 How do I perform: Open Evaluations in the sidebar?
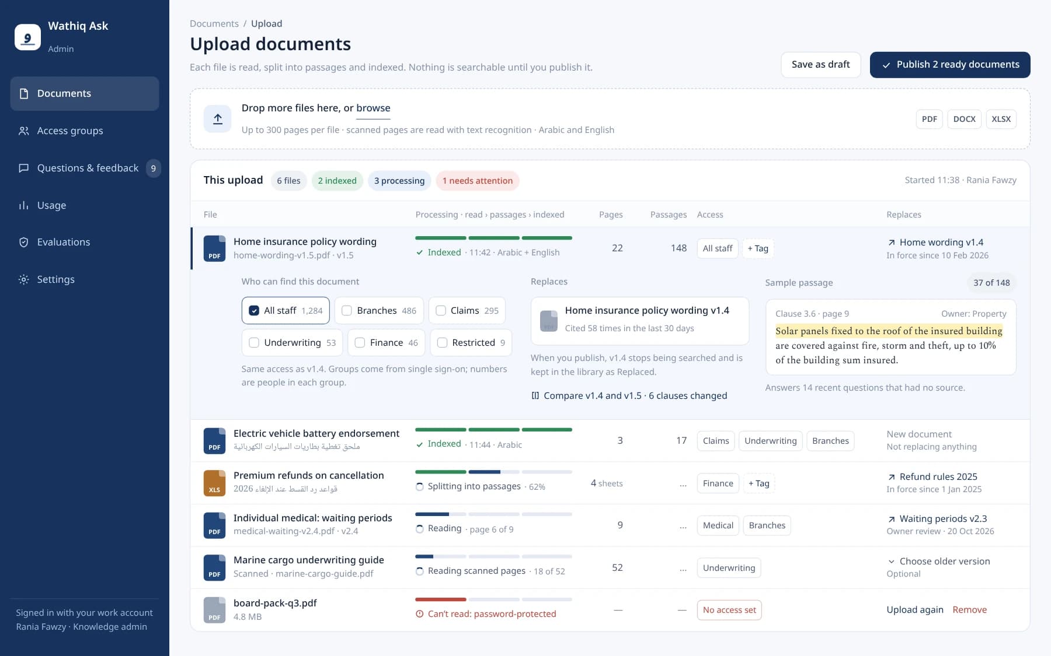[85, 242]
